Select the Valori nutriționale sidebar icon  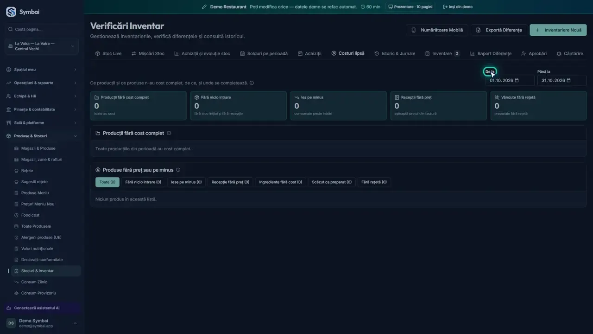pyautogui.click(x=17, y=249)
